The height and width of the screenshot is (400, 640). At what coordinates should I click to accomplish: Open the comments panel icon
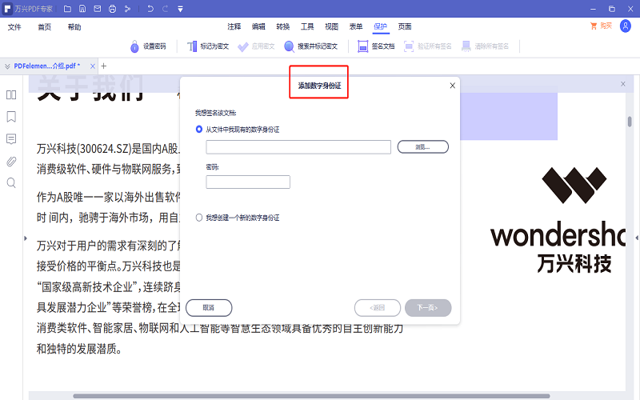click(11, 138)
